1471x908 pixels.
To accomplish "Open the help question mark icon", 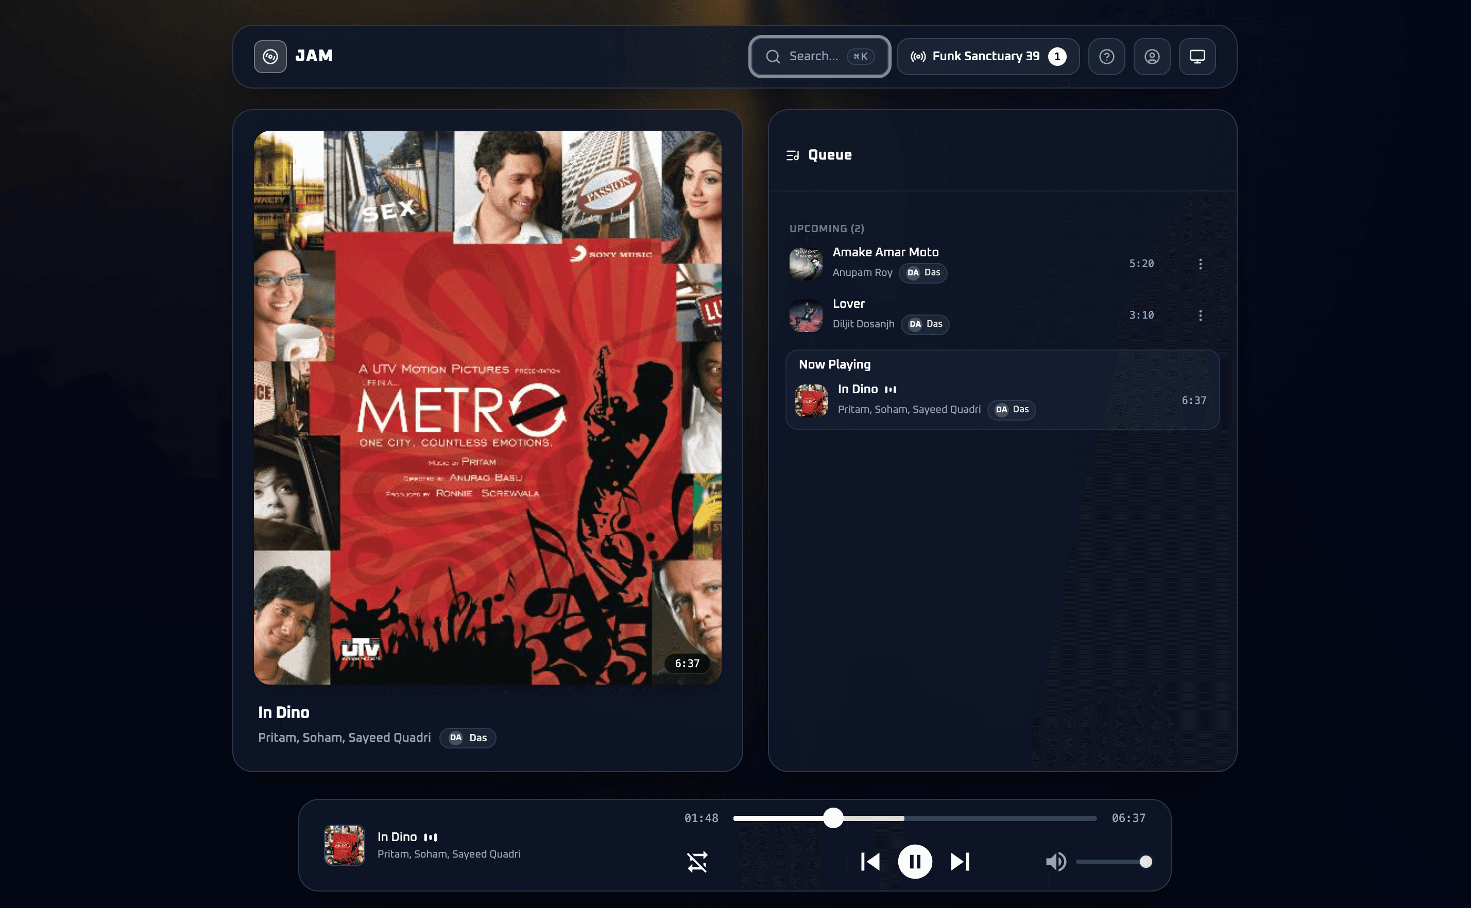I will (x=1106, y=57).
